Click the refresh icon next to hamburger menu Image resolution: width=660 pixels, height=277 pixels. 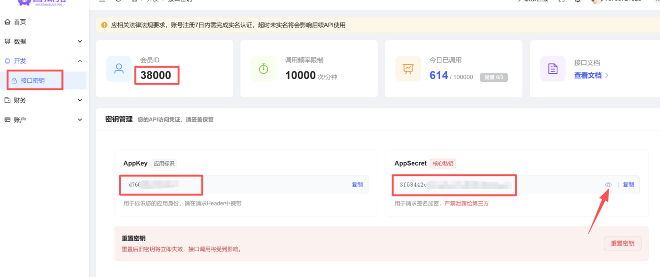[117, 1]
